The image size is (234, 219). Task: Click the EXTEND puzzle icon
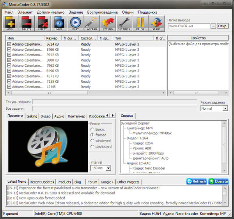coord(108,24)
